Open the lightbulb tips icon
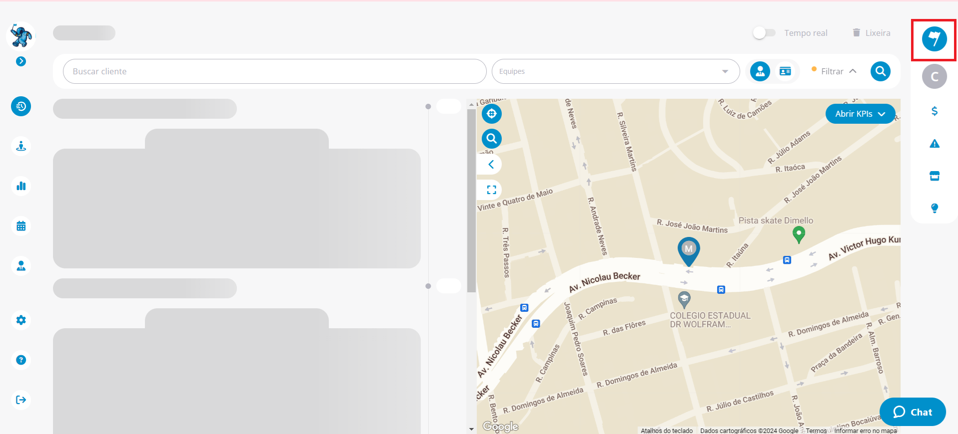The width and height of the screenshot is (958, 434). [x=934, y=208]
